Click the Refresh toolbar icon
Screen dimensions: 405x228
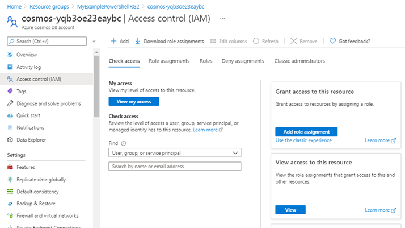256,42
